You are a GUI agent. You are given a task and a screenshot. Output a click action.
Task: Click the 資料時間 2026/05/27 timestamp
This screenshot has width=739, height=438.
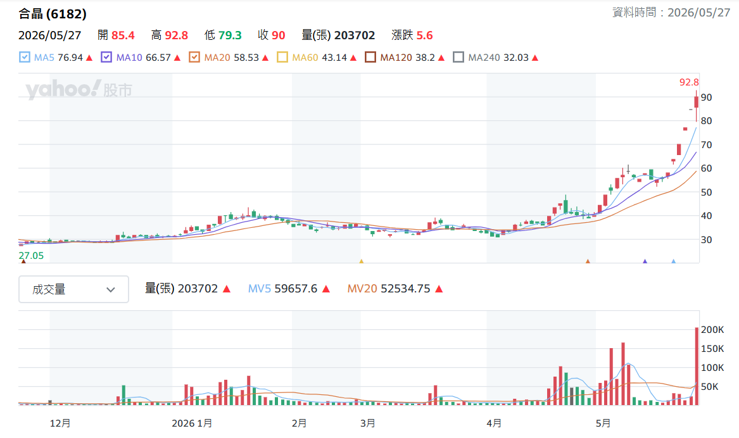click(671, 12)
